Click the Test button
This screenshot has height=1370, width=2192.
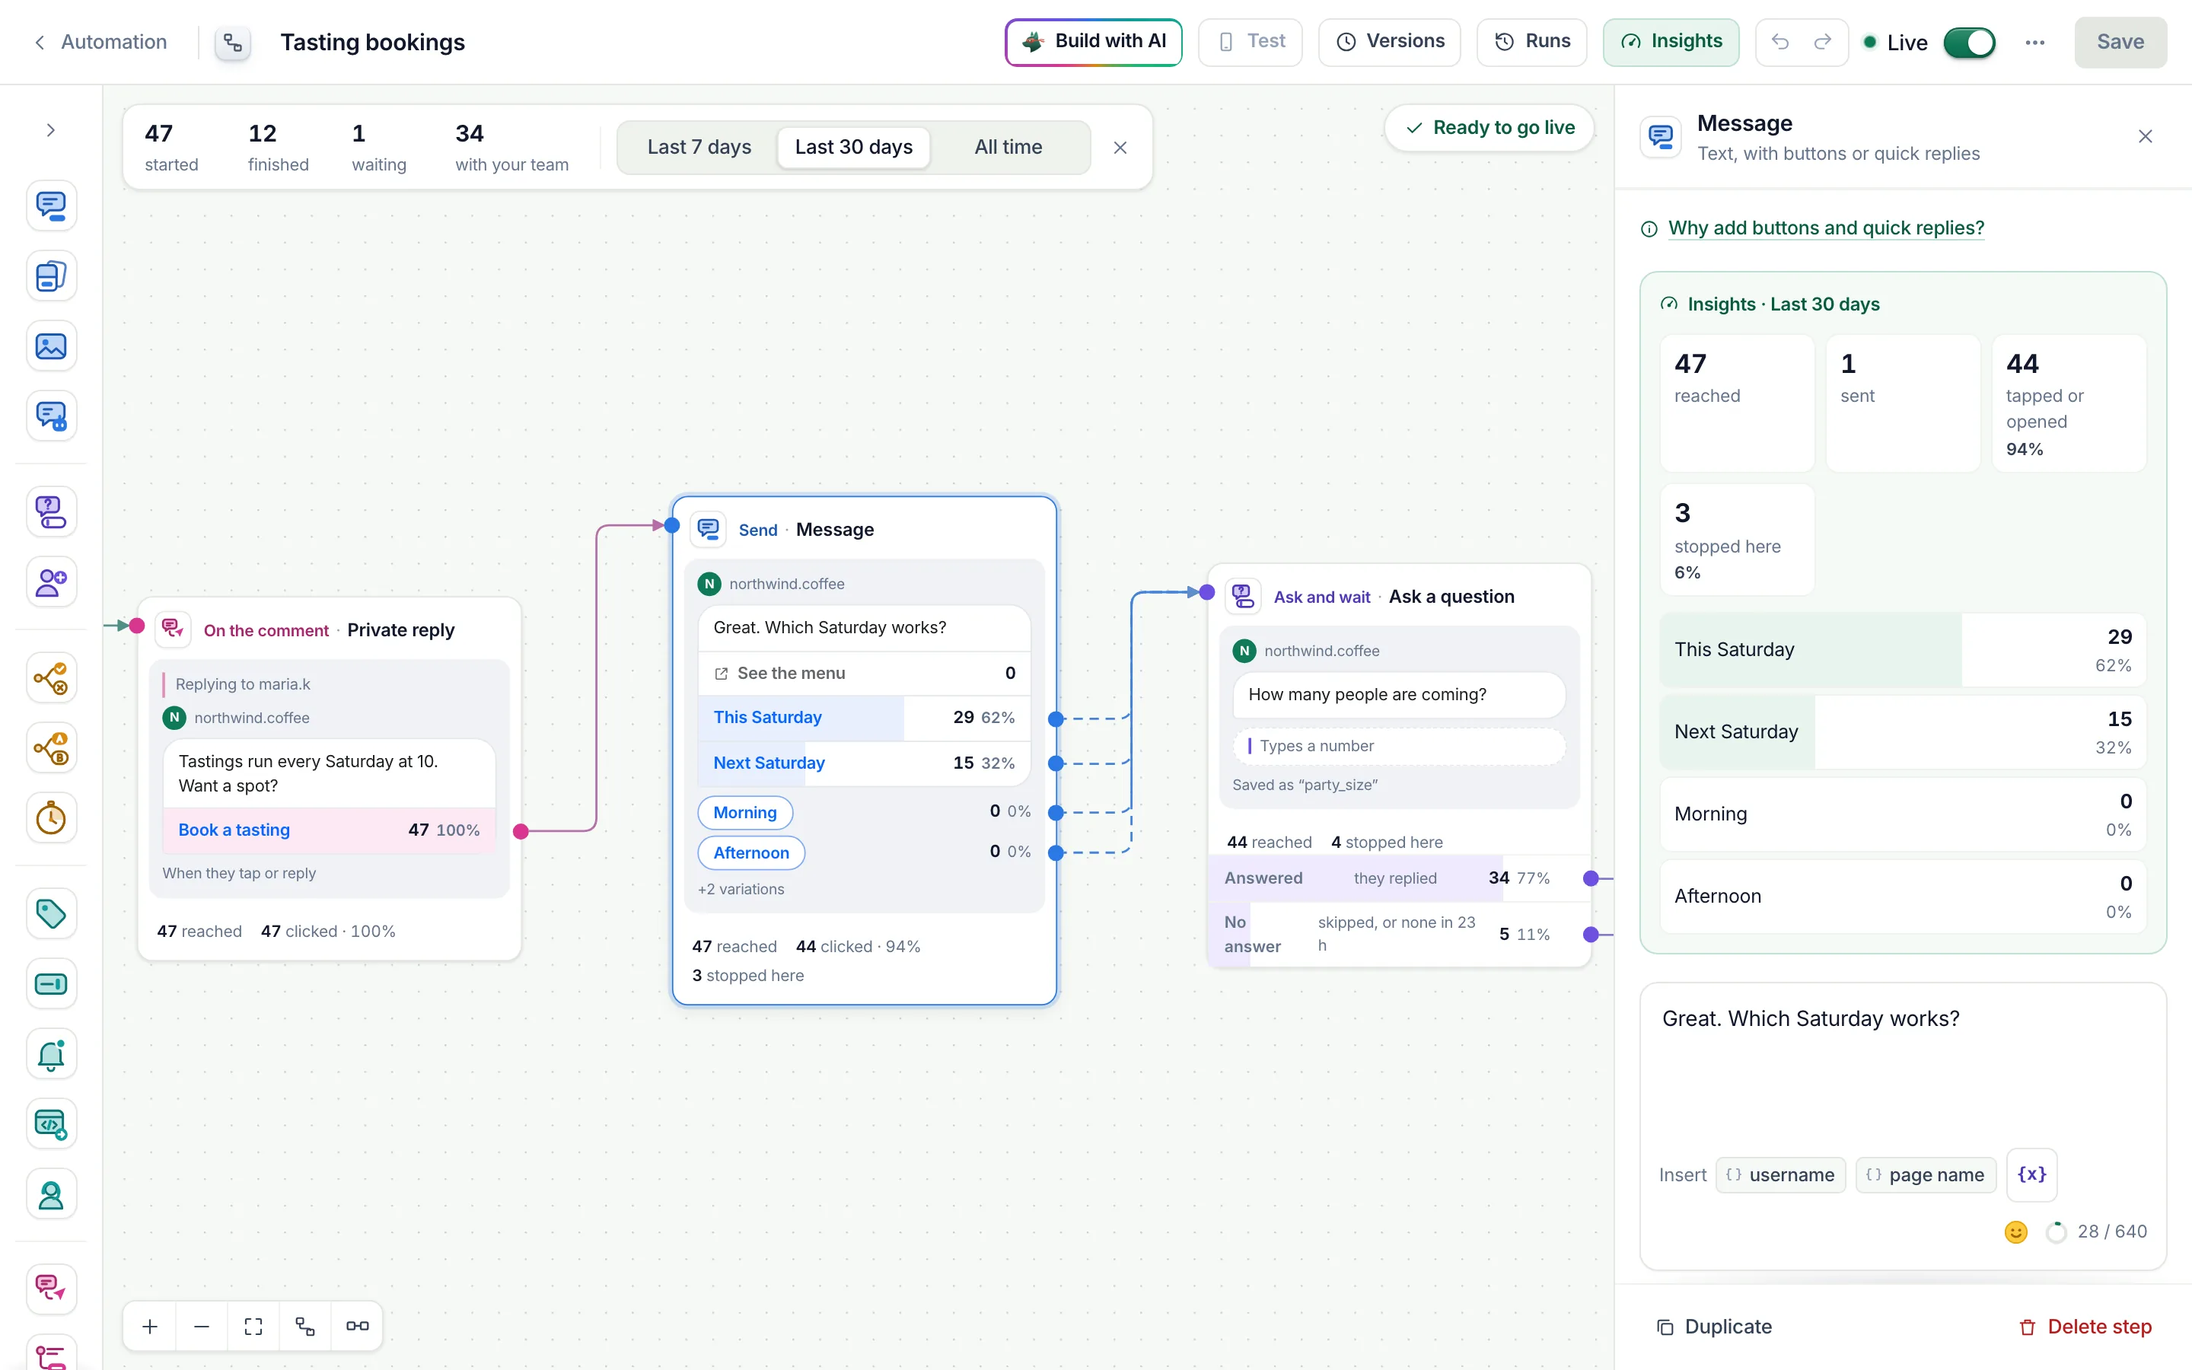[1250, 42]
